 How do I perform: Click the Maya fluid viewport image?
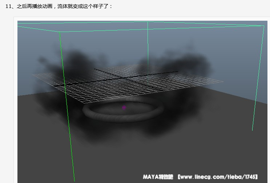click(142, 102)
